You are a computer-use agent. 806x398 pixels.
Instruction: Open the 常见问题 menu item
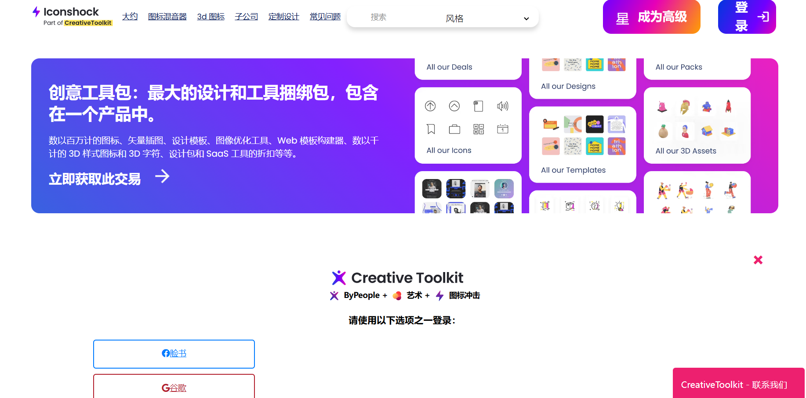pos(325,17)
